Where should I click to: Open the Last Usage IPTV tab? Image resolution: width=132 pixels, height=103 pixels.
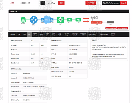pos(83,34)
